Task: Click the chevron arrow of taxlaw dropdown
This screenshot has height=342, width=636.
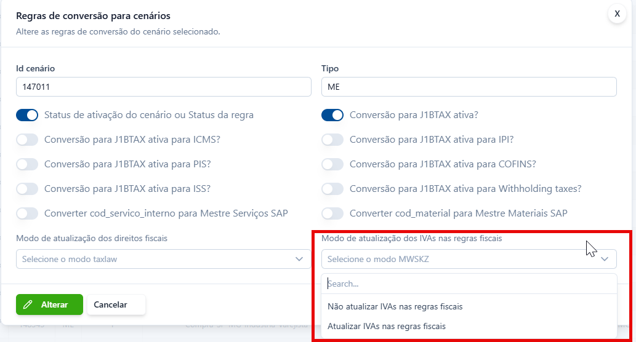Action: pyautogui.click(x=299, y=259)
